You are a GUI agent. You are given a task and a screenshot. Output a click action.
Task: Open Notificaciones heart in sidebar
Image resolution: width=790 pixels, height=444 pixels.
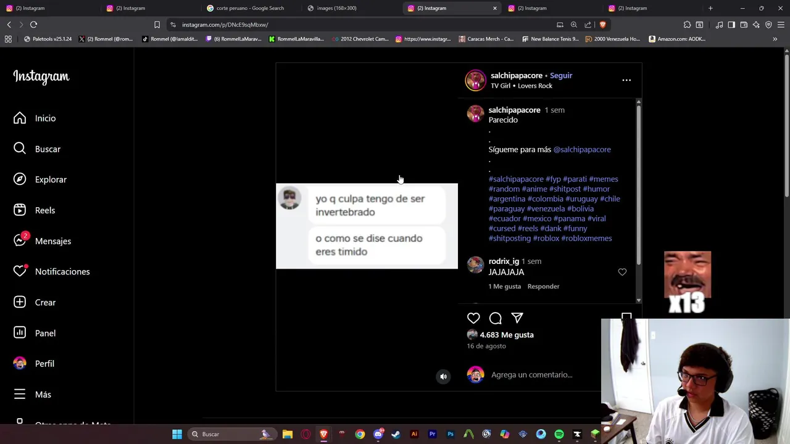pyautogui.click(x=51, y=271)
